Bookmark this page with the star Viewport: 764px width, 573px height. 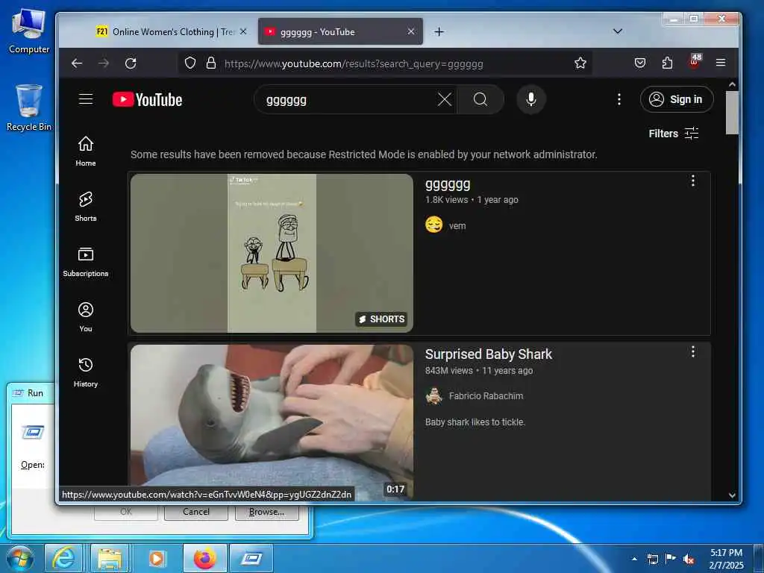click(x=580, y=63)
